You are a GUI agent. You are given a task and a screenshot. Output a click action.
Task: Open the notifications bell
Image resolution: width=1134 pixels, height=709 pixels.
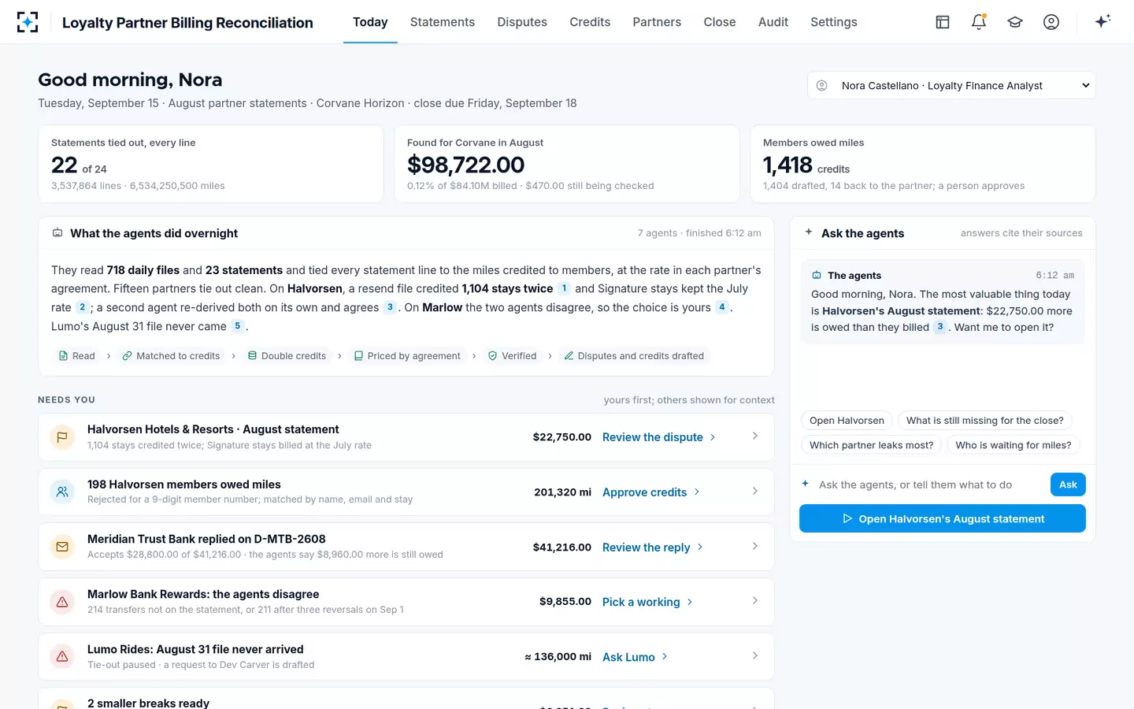pos(979,22)
